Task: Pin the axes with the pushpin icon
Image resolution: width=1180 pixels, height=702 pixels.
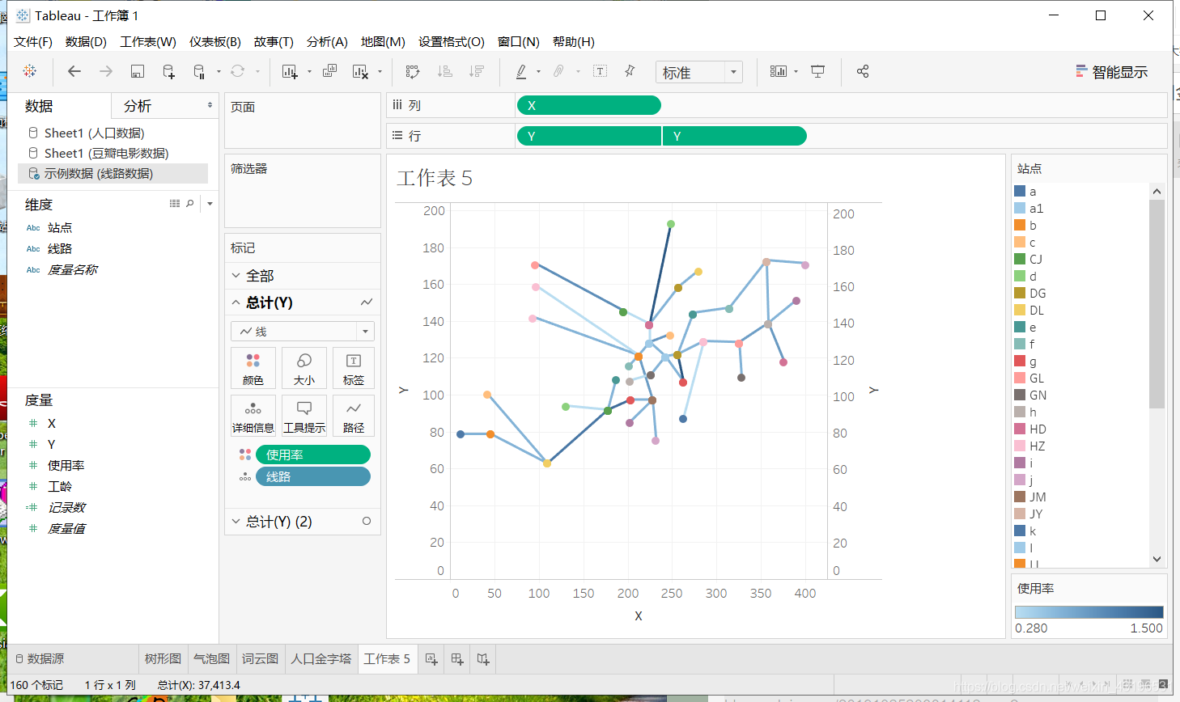Action: 630,71
